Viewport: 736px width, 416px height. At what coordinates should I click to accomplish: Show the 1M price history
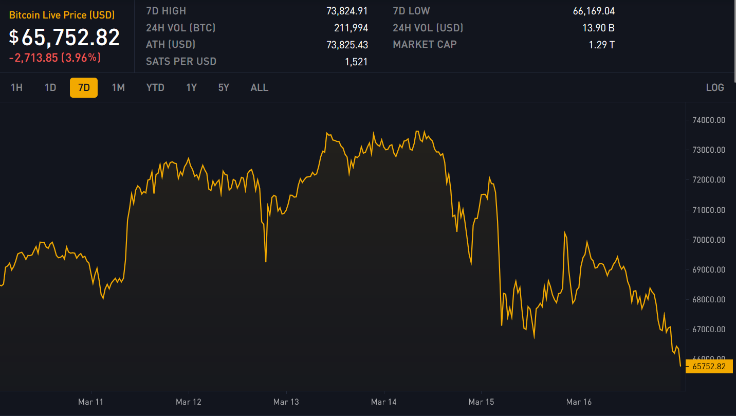[118, 87]
